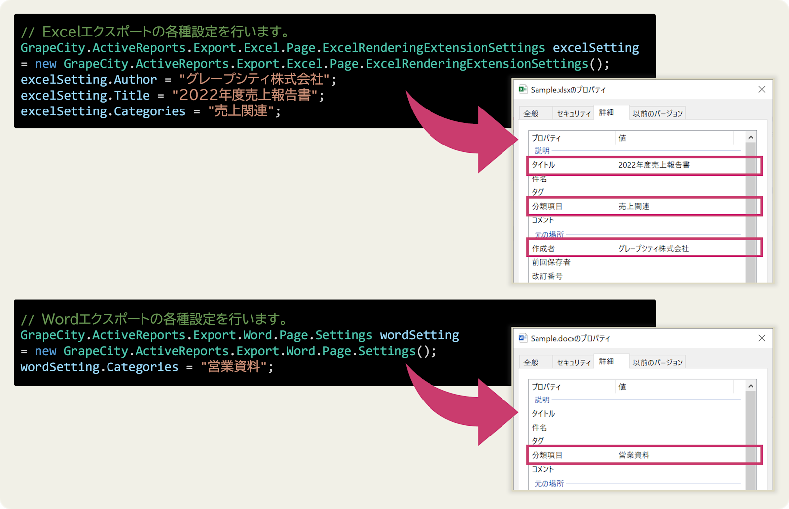This screenshot has width=789, height=509.
Task: Click the 前回保存者 row in Sample.xlsx properties
Action: point(637,262)
